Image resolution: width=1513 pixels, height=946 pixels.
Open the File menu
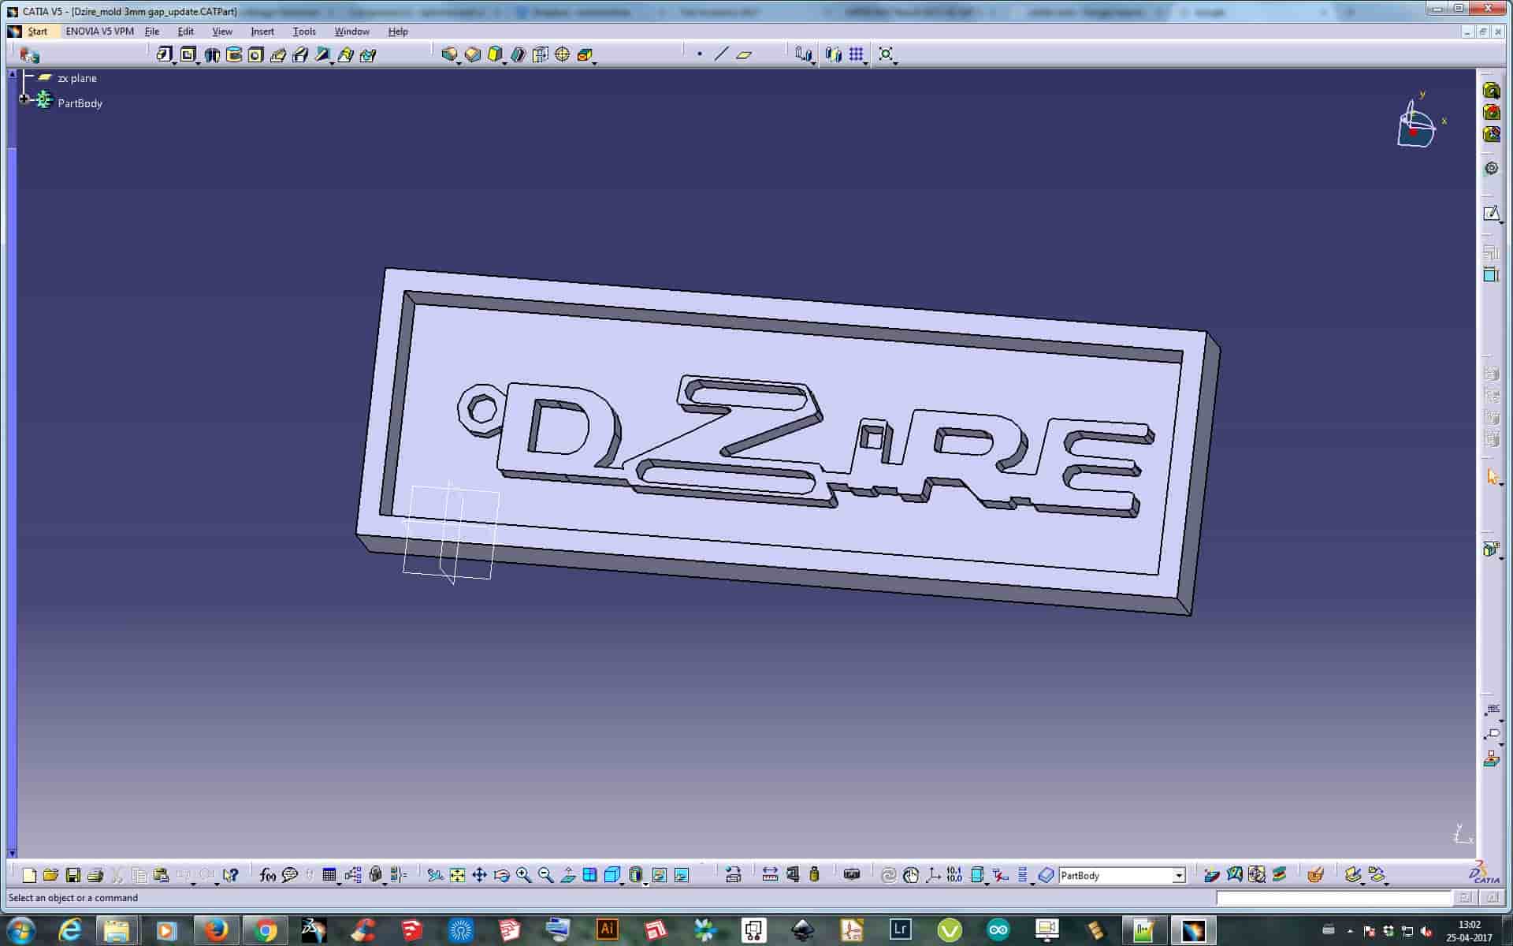[x=152, y=32]
